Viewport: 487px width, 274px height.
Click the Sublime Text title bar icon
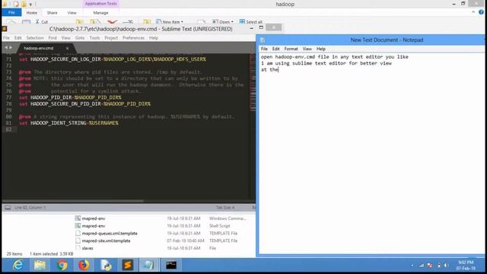click(5, 29)
